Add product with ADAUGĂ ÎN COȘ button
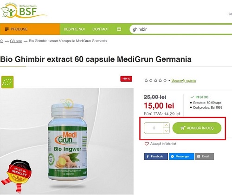Image resolution: width=232 pixels, height=195 pixels. click(197, 128)
